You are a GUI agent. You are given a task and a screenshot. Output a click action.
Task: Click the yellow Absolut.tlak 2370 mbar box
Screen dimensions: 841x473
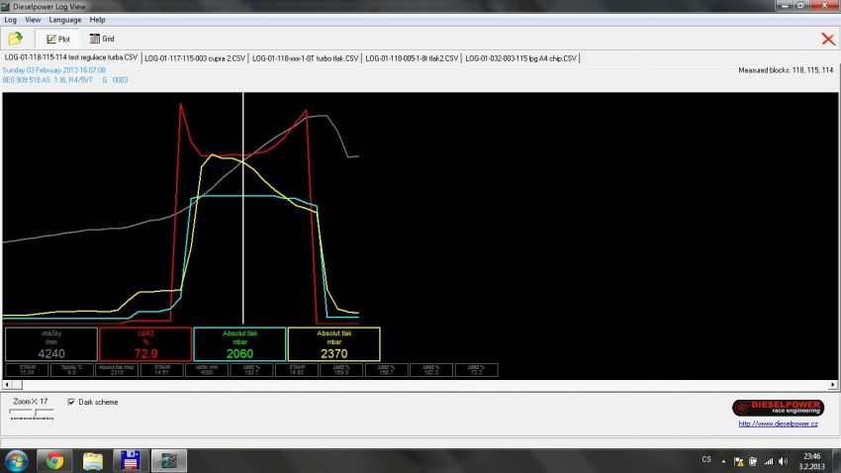(x=333, y=344)
